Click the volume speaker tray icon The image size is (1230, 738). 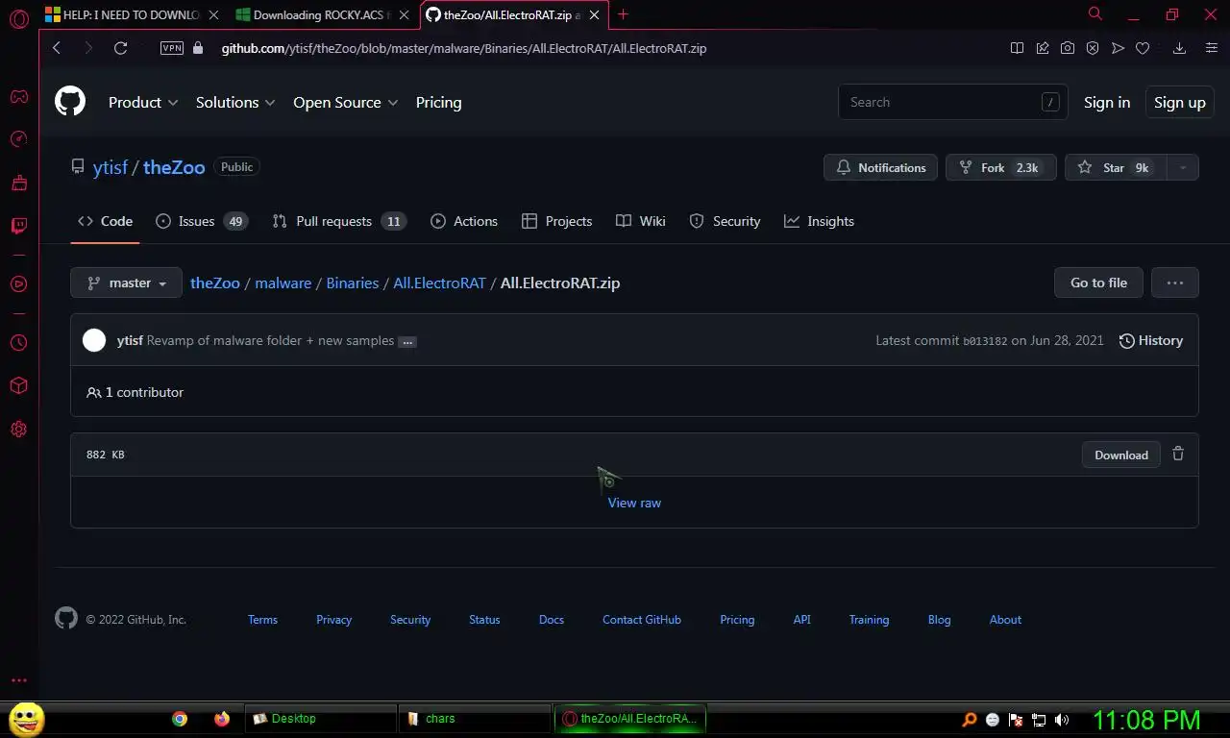(x=1062, y=720)
